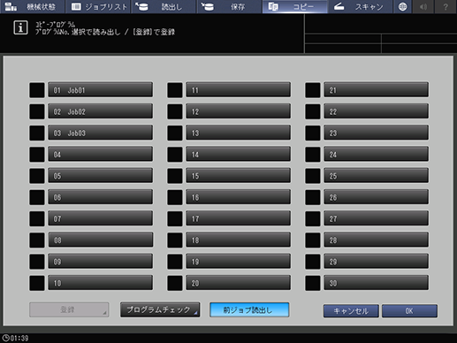Viewport: 457px width, 343px height.
Task: Click the globe language icon
Action: [x=402, y=6]
